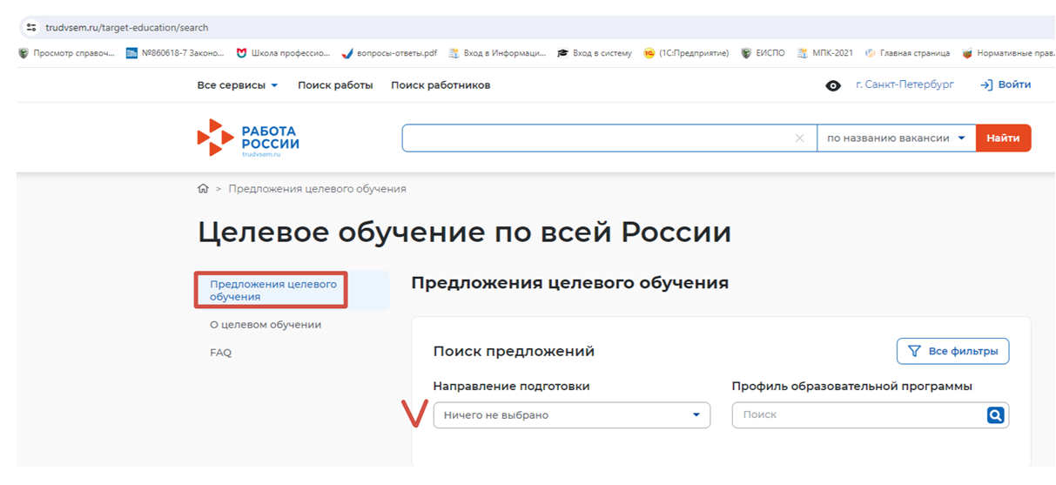Viewport: 1056px width, 485px height.
Task: Open the Вход в систему bookmark
Action: tap(595, 53)
